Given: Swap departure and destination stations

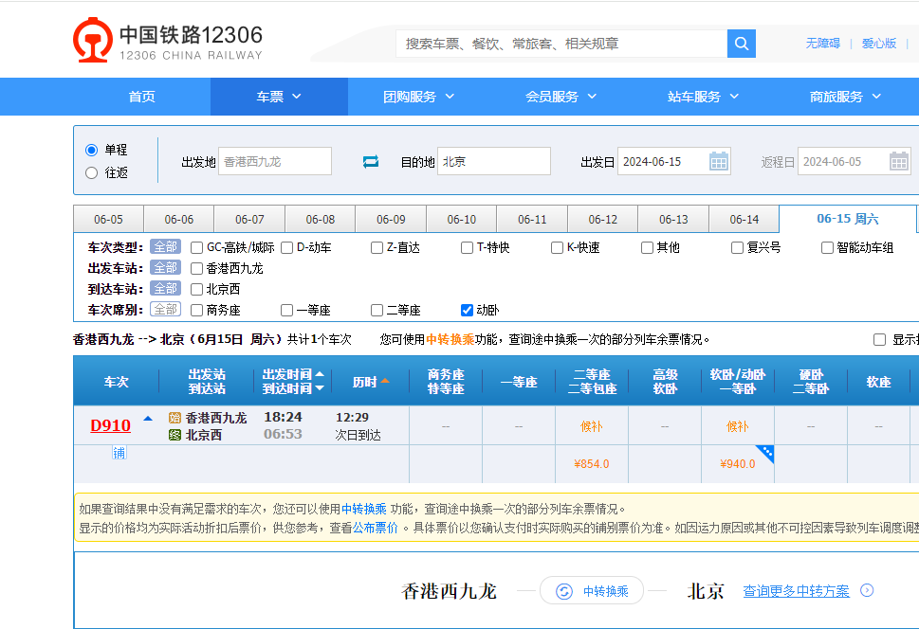Looking at the screenshot, I should pos(371,162).
